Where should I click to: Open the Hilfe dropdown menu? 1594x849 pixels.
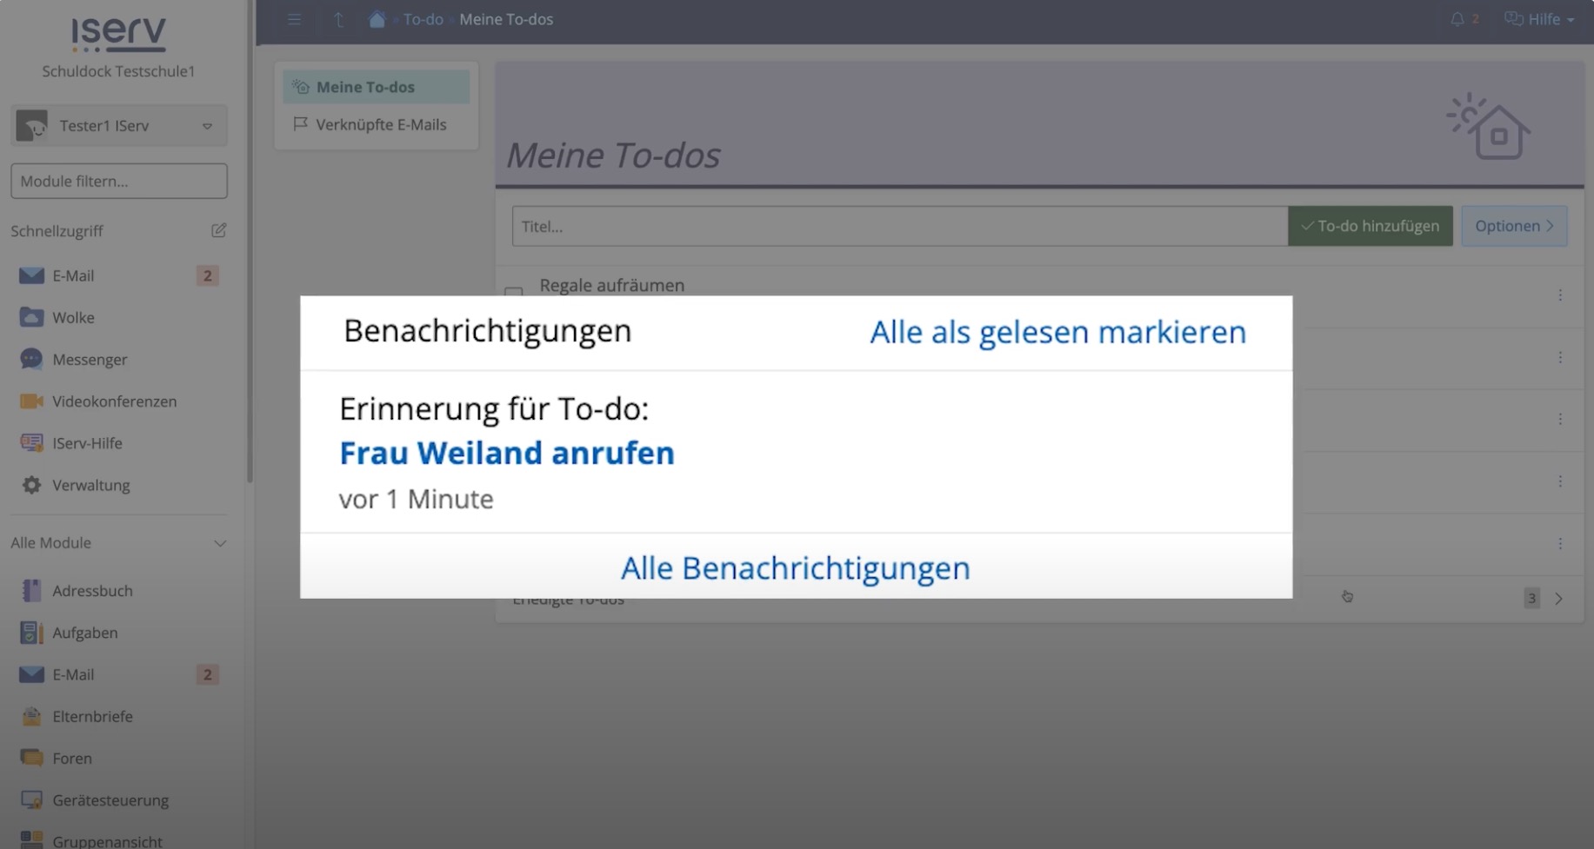pyautogui.click(x=1539, y=18)
